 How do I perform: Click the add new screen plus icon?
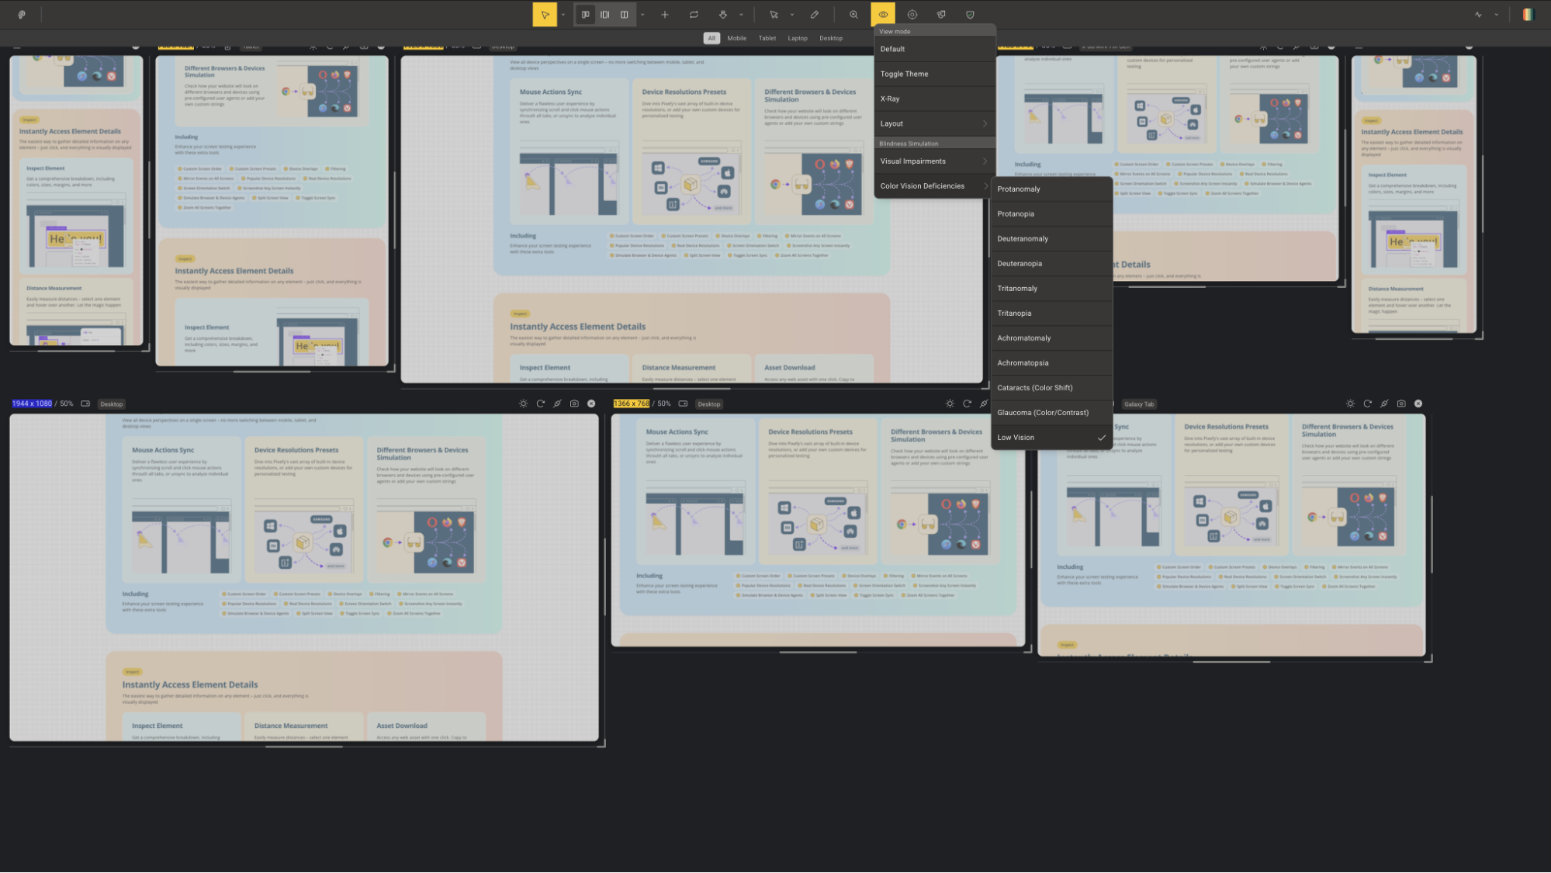click(x=665, y=15)
